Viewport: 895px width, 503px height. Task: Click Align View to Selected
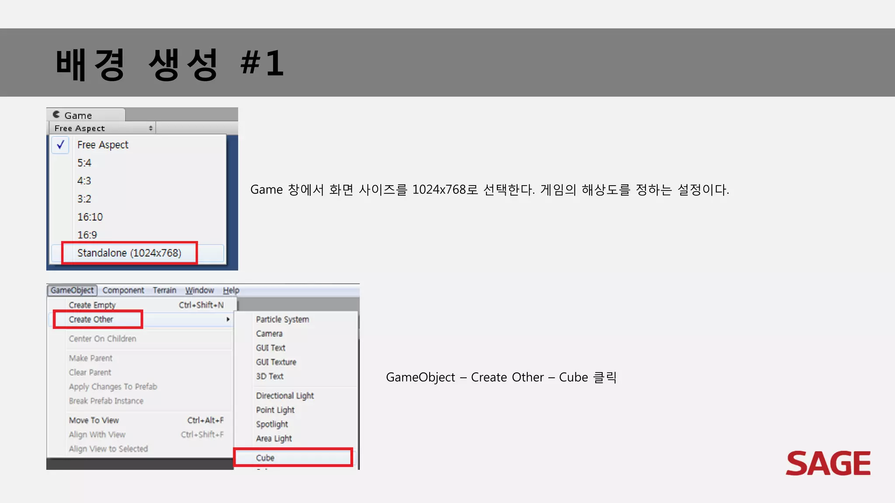tap(108, 449)
